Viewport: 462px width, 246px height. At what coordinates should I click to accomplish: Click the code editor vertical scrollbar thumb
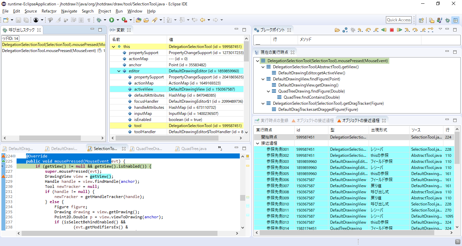pos(242,198)
